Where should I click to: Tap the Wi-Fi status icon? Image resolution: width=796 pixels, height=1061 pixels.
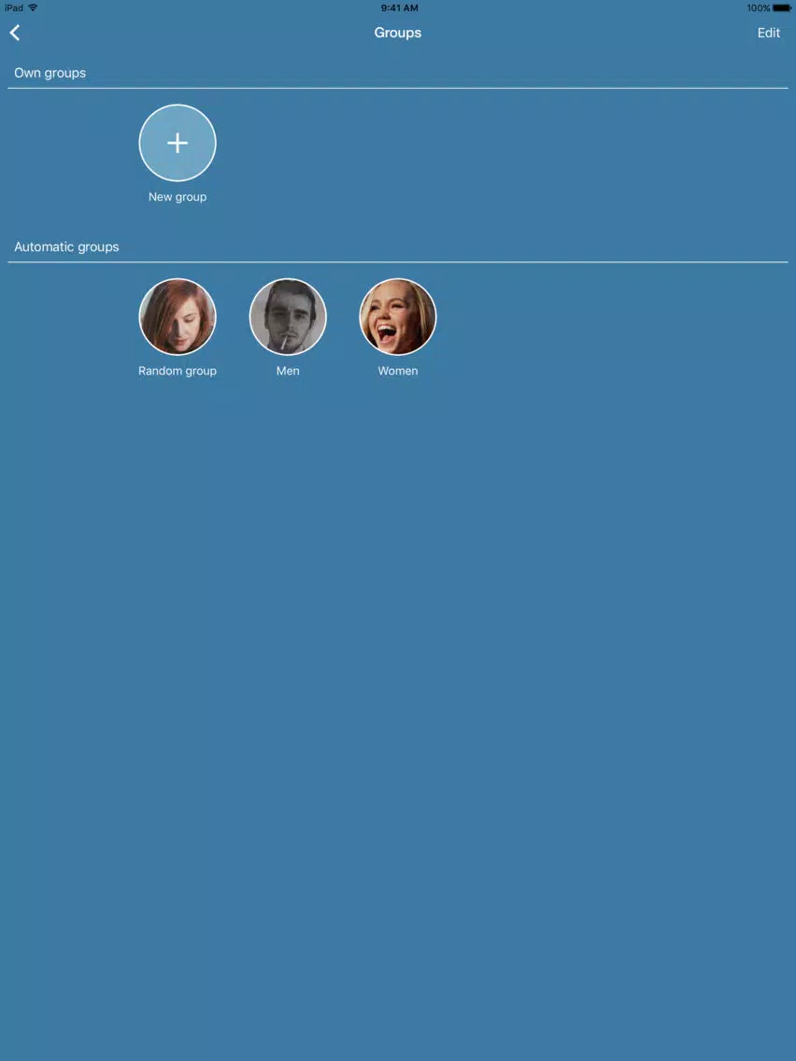pyautogui.click(x=33, y=7)
